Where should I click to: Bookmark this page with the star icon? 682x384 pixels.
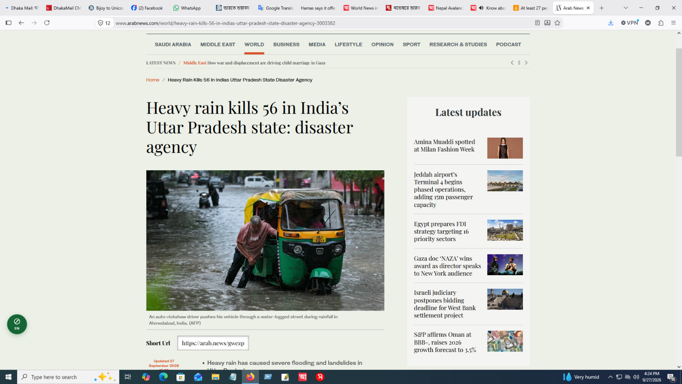(557, 23)
